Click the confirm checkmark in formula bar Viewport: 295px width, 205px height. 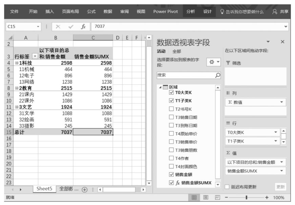[x=71, y=27]
